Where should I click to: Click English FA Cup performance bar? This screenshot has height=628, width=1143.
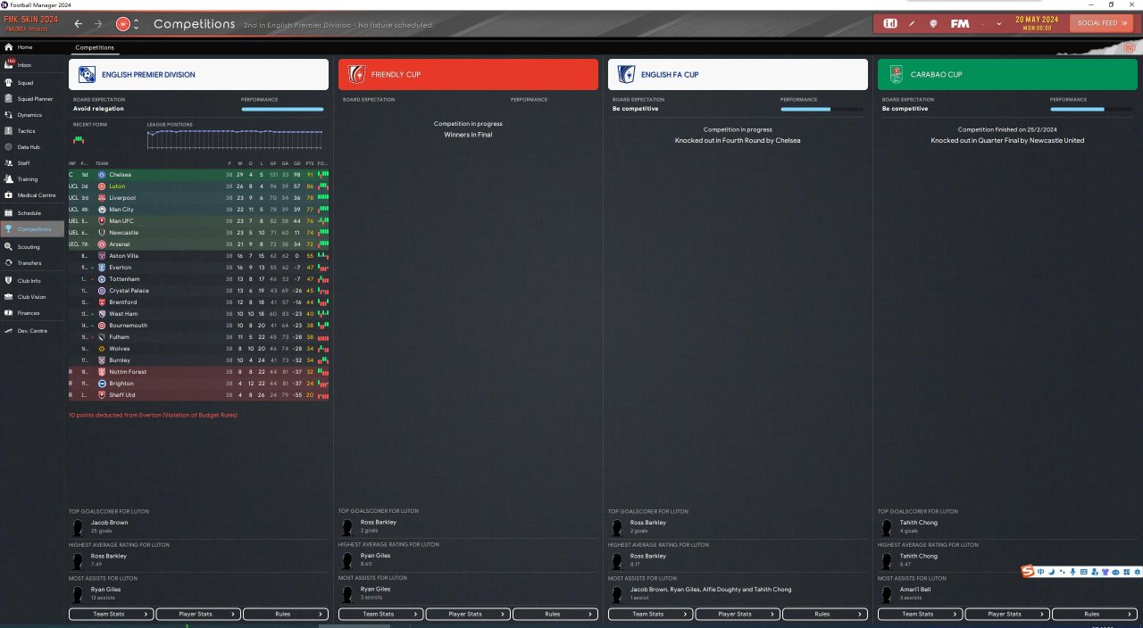(x=822, y=109)
